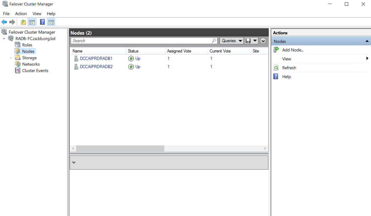
Task: Click the scrollbar left arrow in nodes list
Action: coord(73,148)
